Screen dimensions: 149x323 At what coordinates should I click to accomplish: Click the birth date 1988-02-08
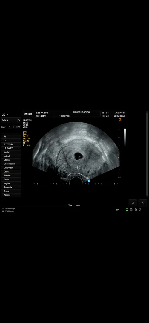click(x=64, y=116)
